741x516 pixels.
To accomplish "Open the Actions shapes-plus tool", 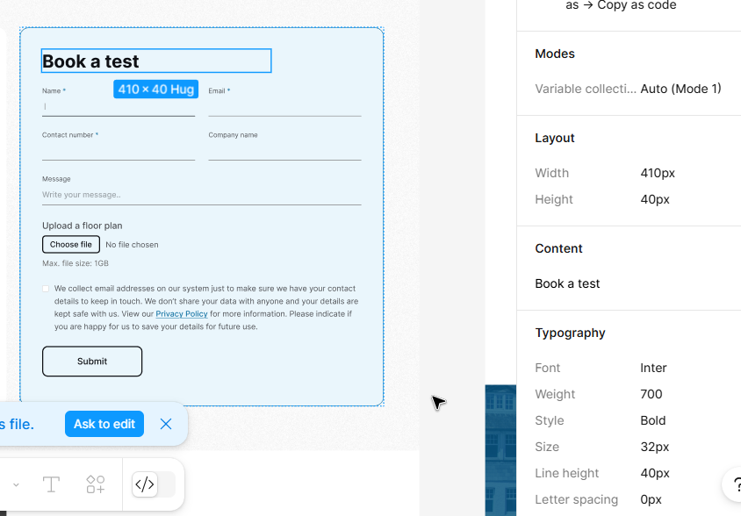I will click(x=96, y=484).
